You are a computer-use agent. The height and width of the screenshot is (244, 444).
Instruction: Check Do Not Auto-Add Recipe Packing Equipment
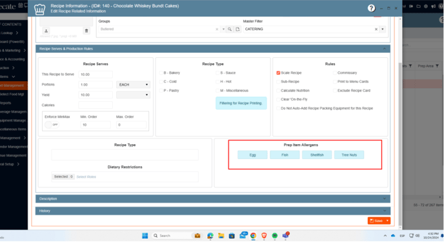[278, 108]
